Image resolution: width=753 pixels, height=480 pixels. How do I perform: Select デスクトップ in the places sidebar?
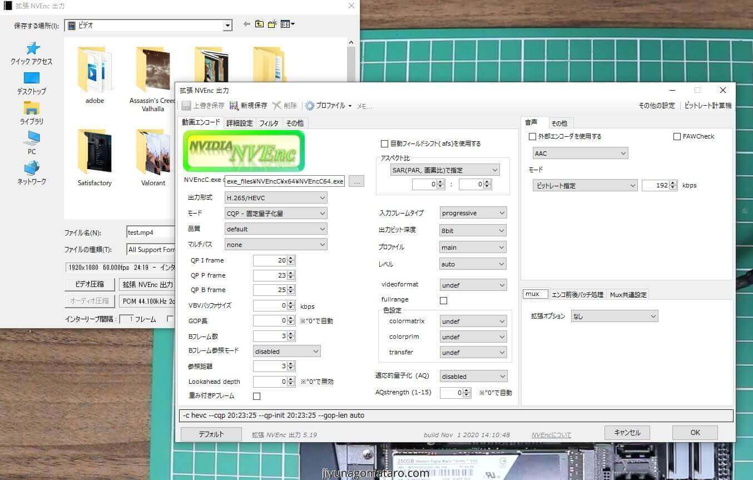pyautogui.click(x=32, y=83)
